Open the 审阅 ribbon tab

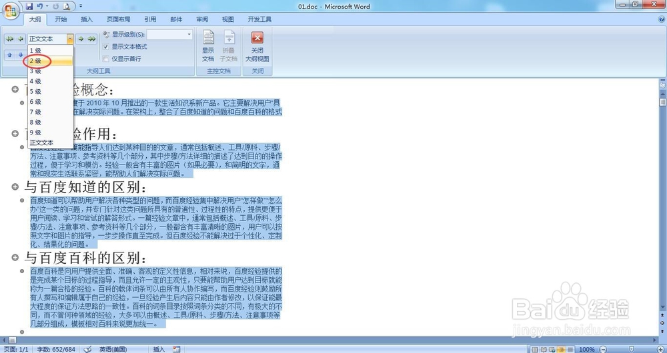(202, 19)
